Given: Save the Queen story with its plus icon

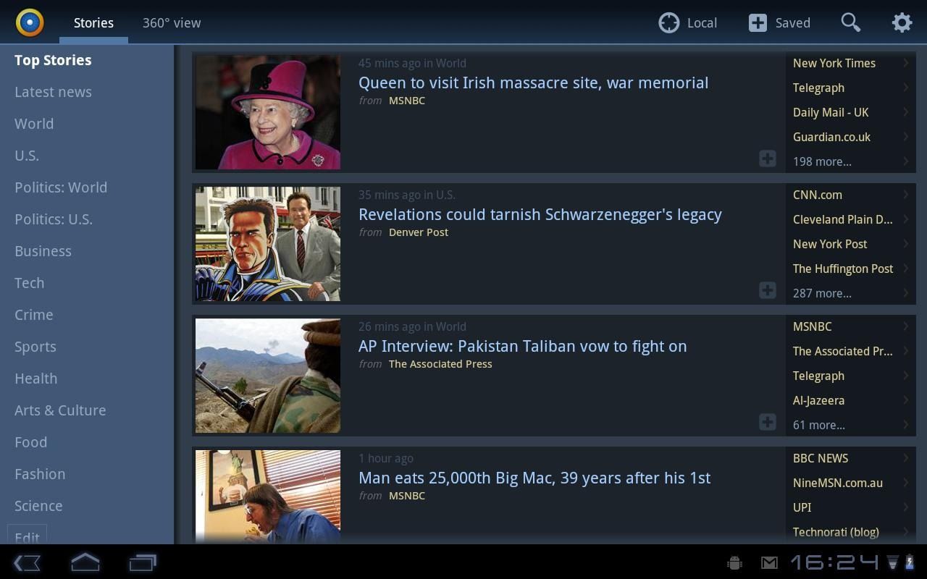Looking at the screenshot, I should tap(767, 159).
